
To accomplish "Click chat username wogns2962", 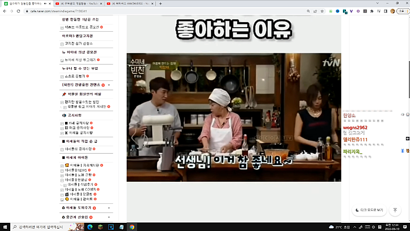I will tap(355, 128).
